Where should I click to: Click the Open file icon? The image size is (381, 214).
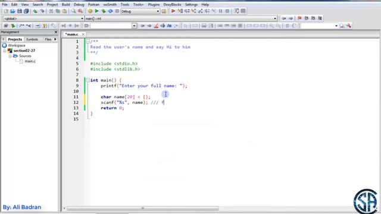coord(13,11)
